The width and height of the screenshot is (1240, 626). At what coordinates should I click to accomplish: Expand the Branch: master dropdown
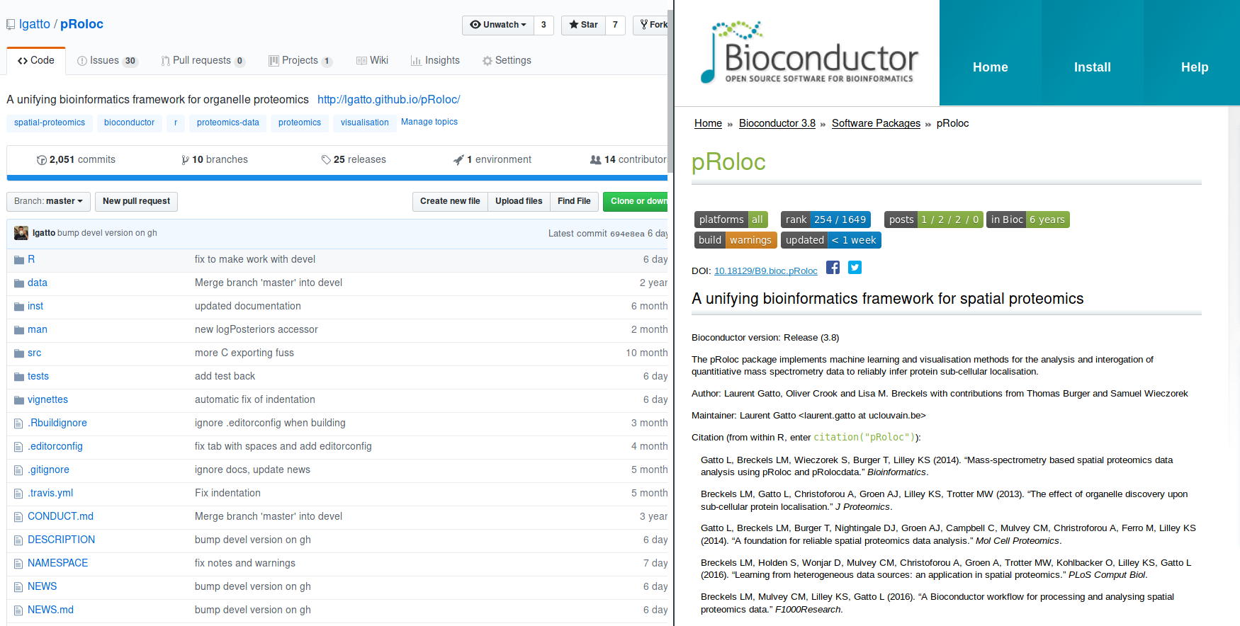pyautogui.click(x=48, y=201)
